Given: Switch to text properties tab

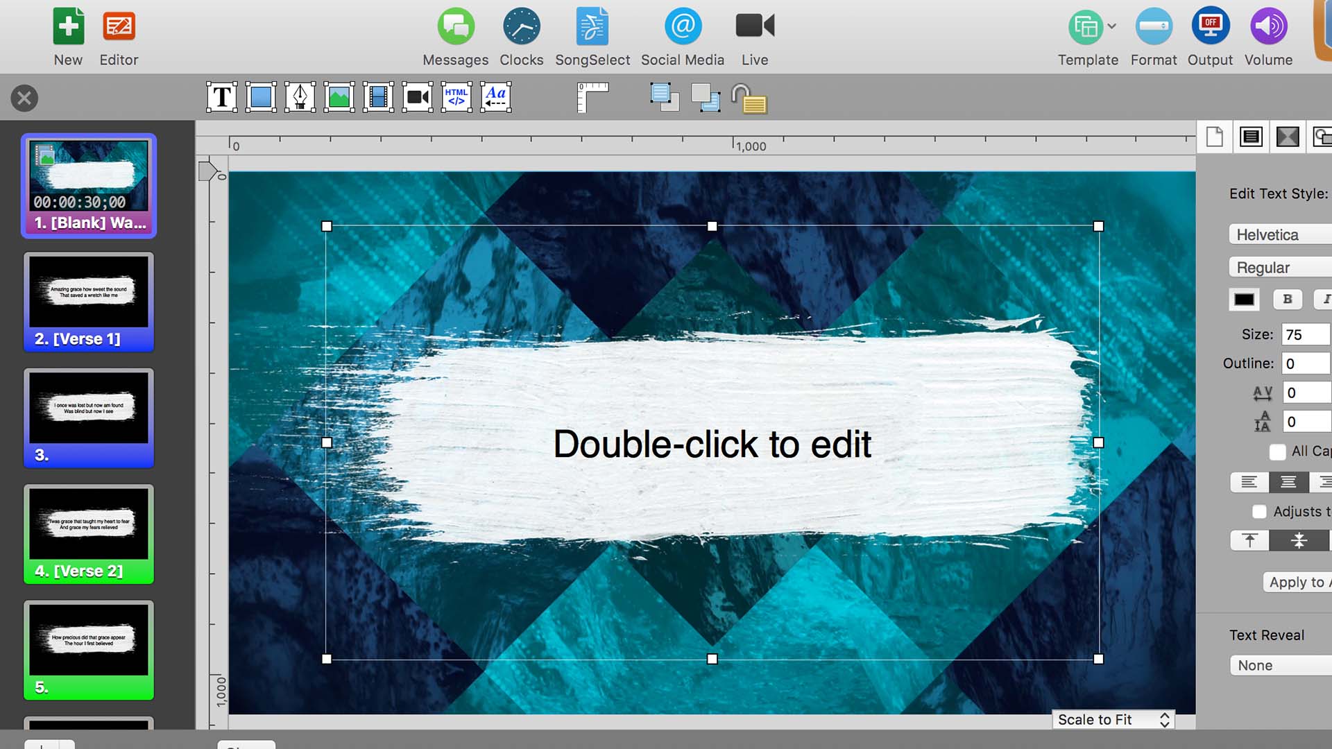Looking at the screenshot, I should [x=1251, y=137].
